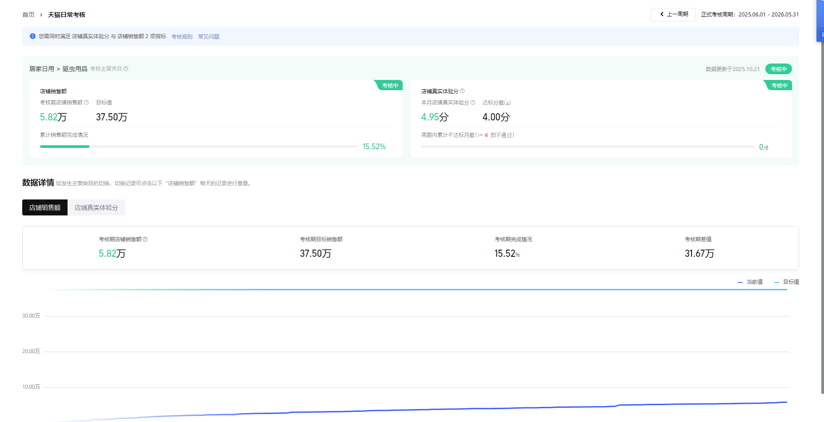
Task: Go to the previous period with 上一周期
Action: (x=673, y=15)
